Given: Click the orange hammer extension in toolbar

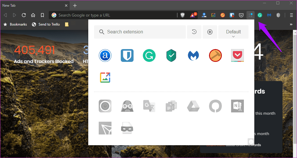Looking at the screenshot, I should (223, 15).
